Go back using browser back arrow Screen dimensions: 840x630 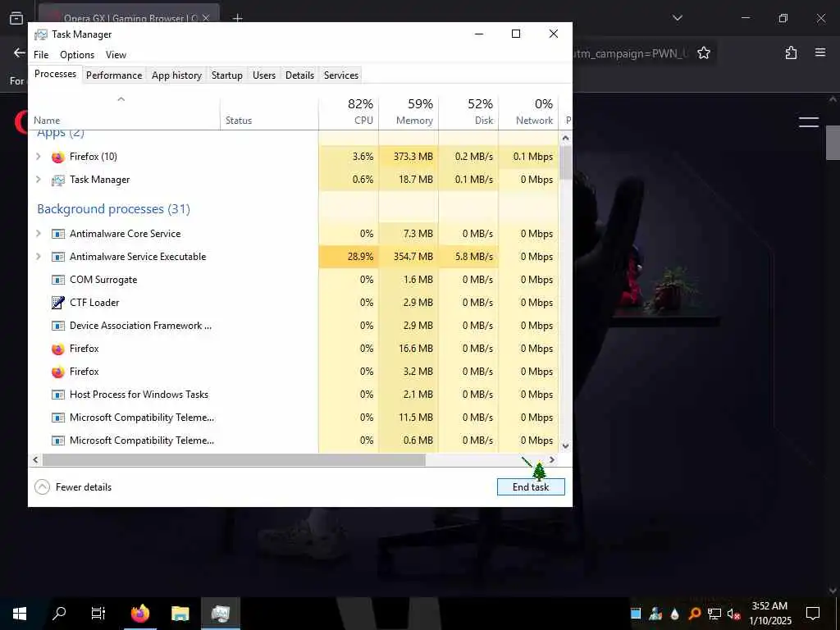pyautogui.click(x=20, y=53)
